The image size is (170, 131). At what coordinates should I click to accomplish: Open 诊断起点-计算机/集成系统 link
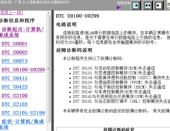point(22,32)
